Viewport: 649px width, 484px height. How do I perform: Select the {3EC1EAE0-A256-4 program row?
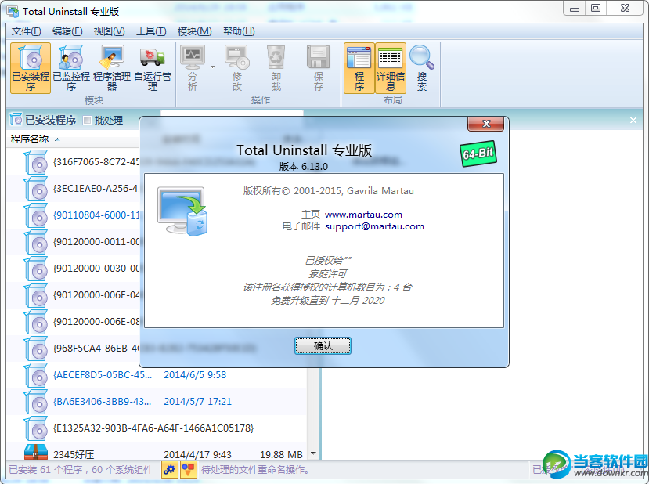(x=73, y=189)
